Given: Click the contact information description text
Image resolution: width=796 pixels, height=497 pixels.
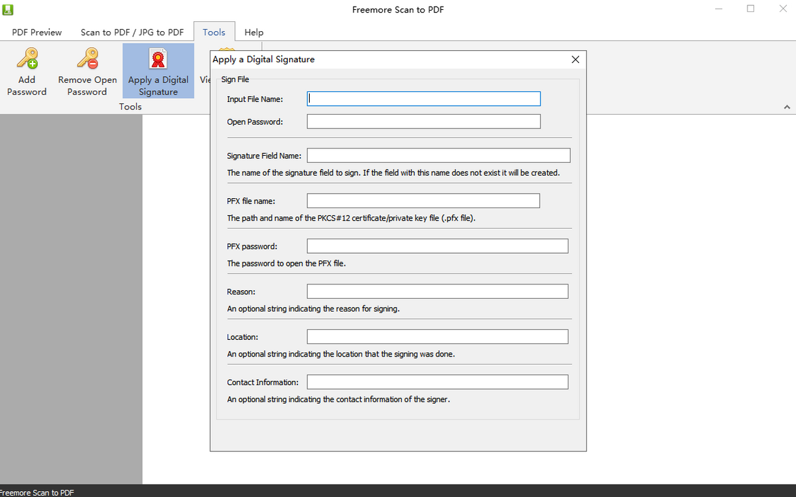Looking at the screenshot, I should click(x=338, y=400).
